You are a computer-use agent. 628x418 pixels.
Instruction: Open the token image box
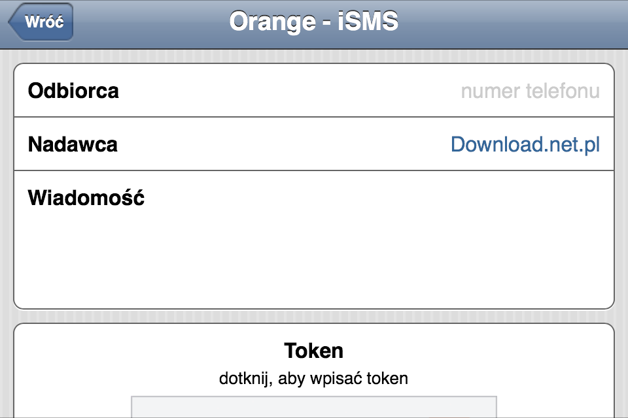[x=314, y=407]
